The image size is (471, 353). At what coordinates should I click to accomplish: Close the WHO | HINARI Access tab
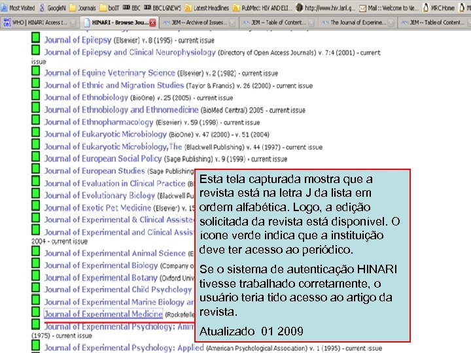point(73,22)
